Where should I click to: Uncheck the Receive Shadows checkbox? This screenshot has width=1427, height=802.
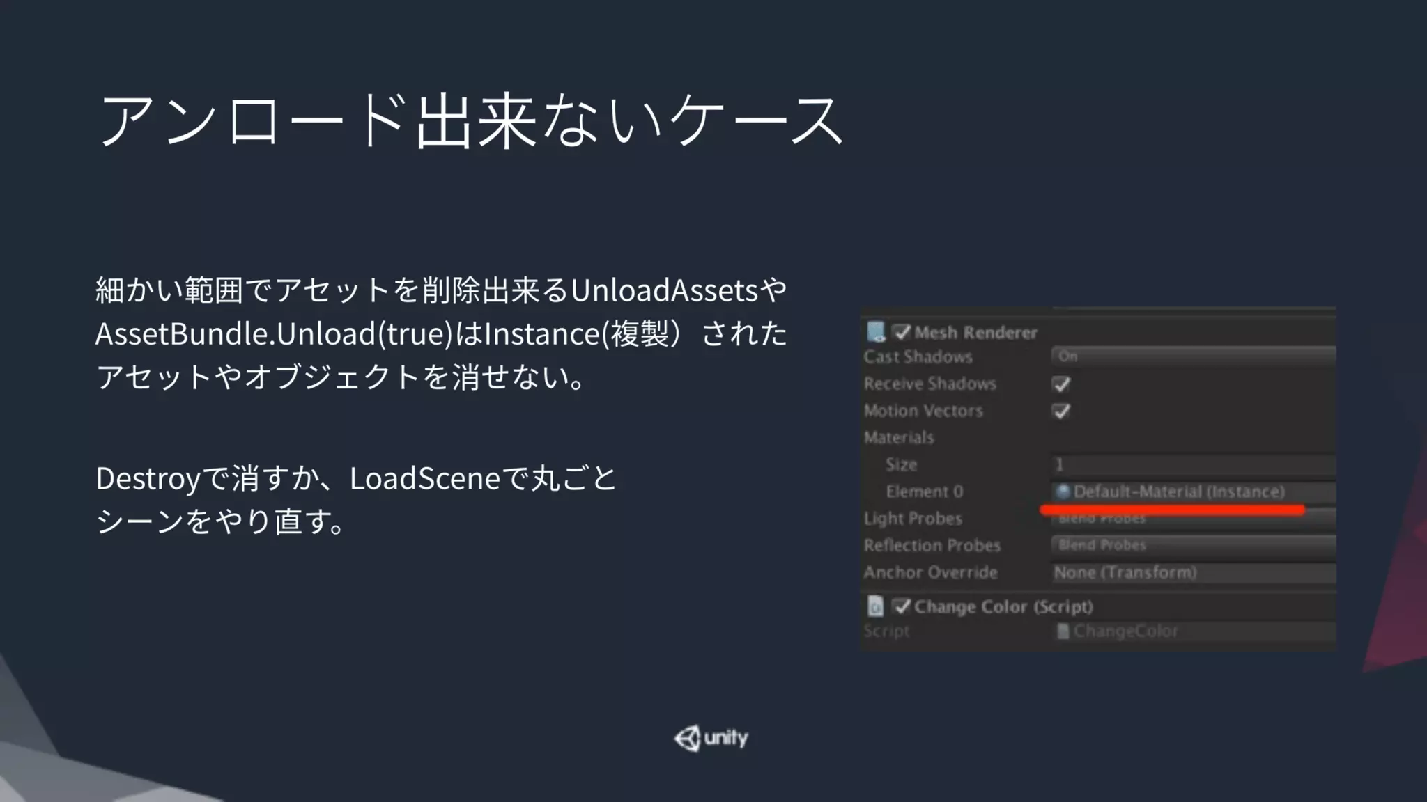click(1061, 384)
